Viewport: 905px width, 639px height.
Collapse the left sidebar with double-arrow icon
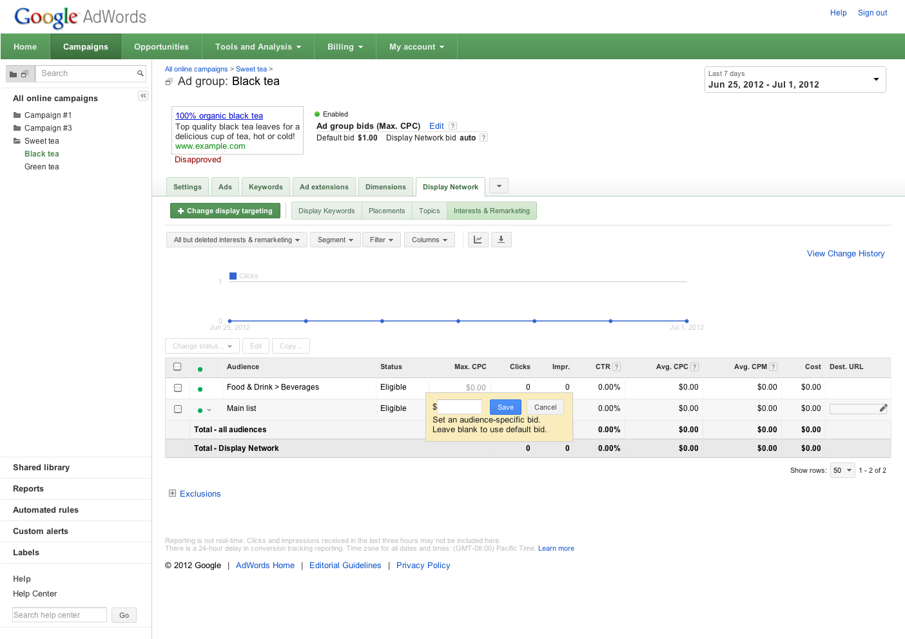(x=143, y=96)
